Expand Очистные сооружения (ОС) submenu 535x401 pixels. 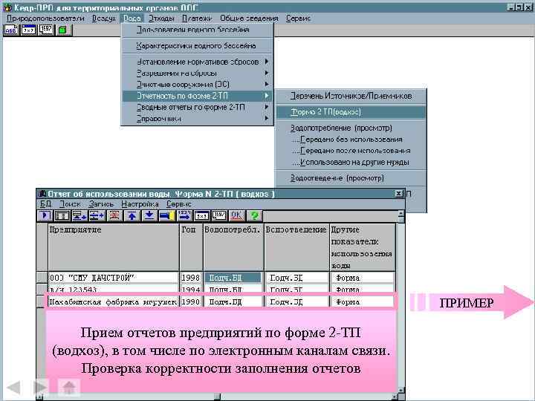(198, 84)
